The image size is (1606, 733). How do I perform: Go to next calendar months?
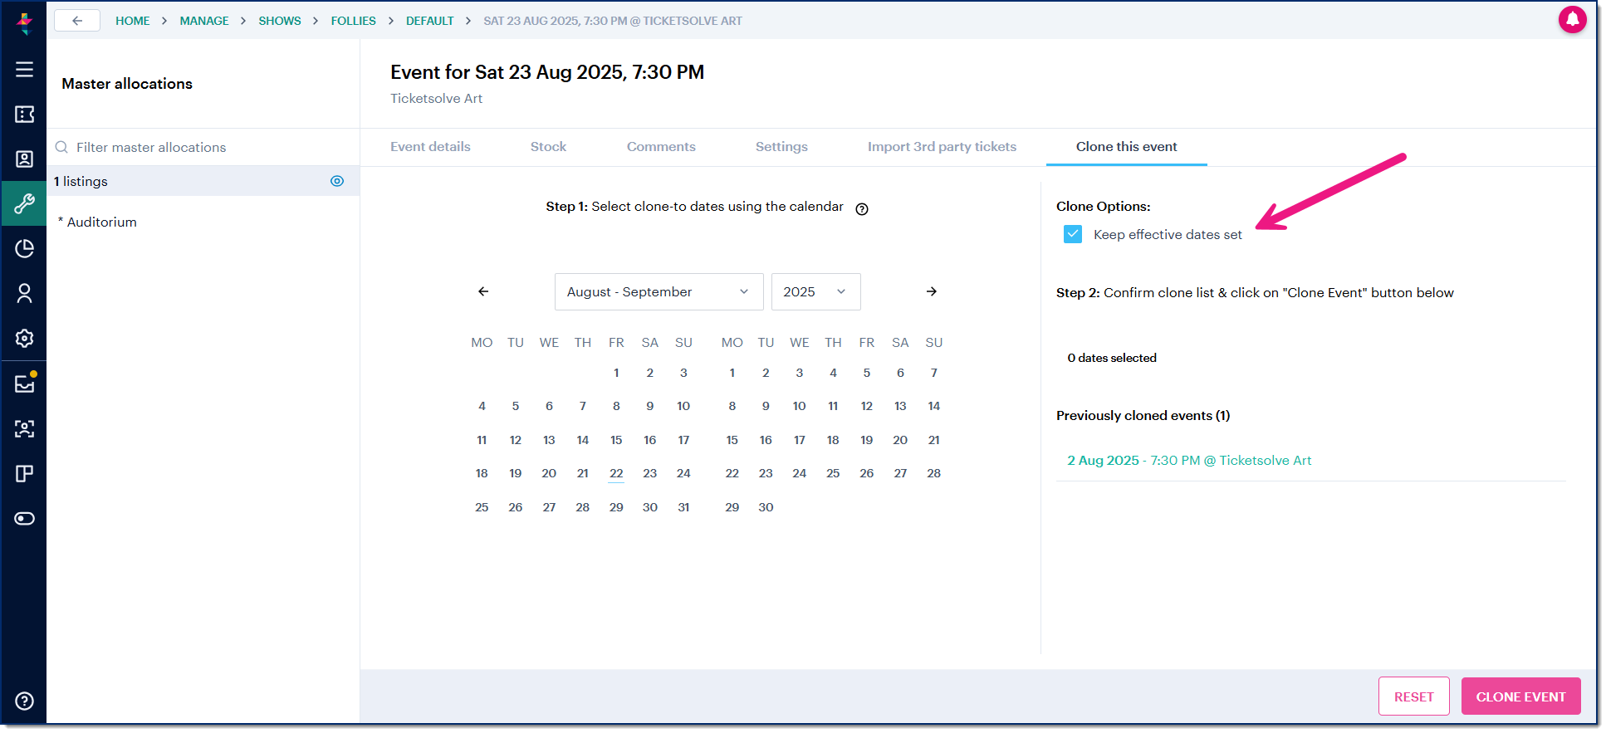click(932, 291)
